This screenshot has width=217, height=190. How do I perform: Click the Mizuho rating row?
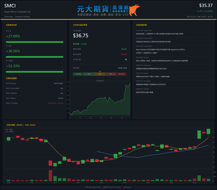pos(35,98)
